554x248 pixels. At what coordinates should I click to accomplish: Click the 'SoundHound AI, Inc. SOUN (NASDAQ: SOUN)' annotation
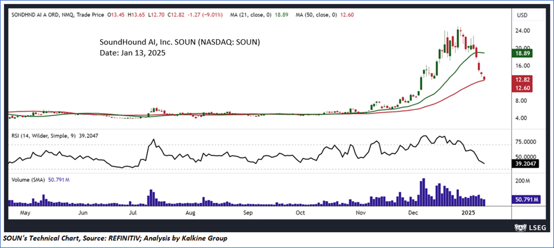coord(180,42)
